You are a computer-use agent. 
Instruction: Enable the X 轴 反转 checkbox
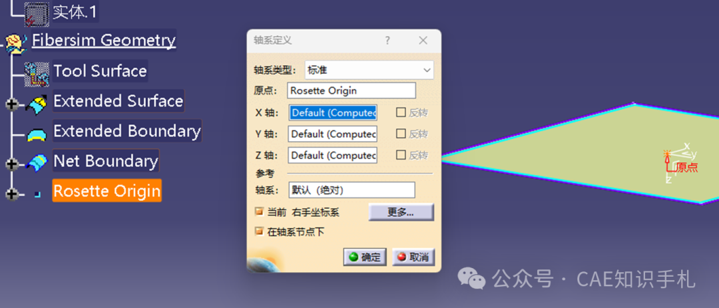(x=401, y=112)
